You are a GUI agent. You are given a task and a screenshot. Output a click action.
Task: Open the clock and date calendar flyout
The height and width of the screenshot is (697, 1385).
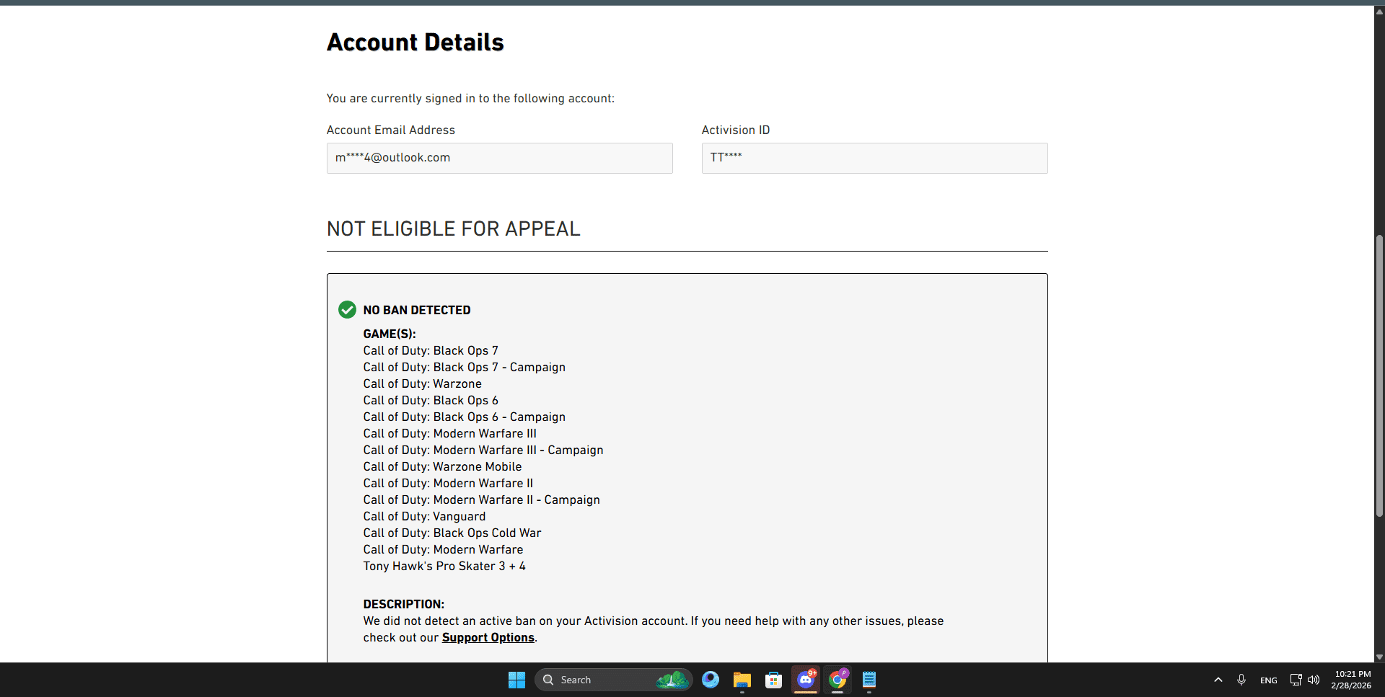click(1352, 680)
